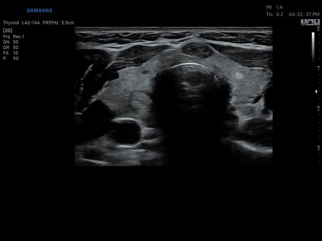Click the GN 50 gain parameter

point(10,42)
